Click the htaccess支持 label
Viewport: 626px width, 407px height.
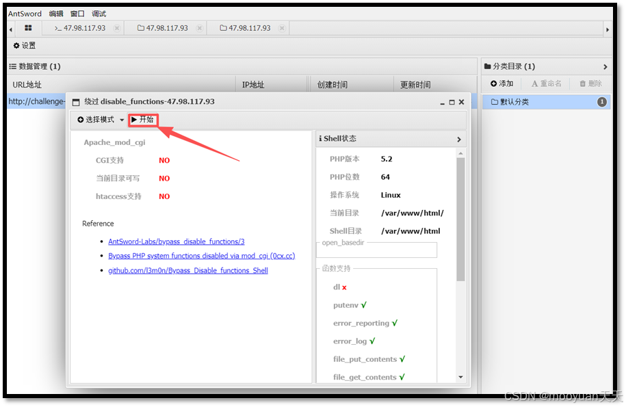click(118, 196)
